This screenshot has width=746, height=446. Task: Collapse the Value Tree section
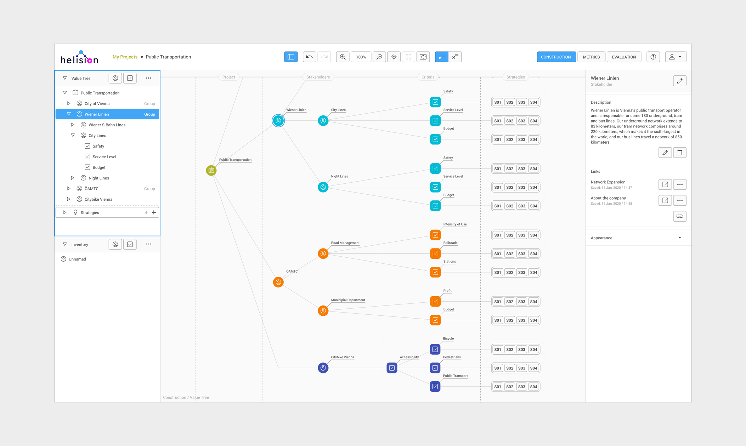pyautogui.click(x=65, y=78)
